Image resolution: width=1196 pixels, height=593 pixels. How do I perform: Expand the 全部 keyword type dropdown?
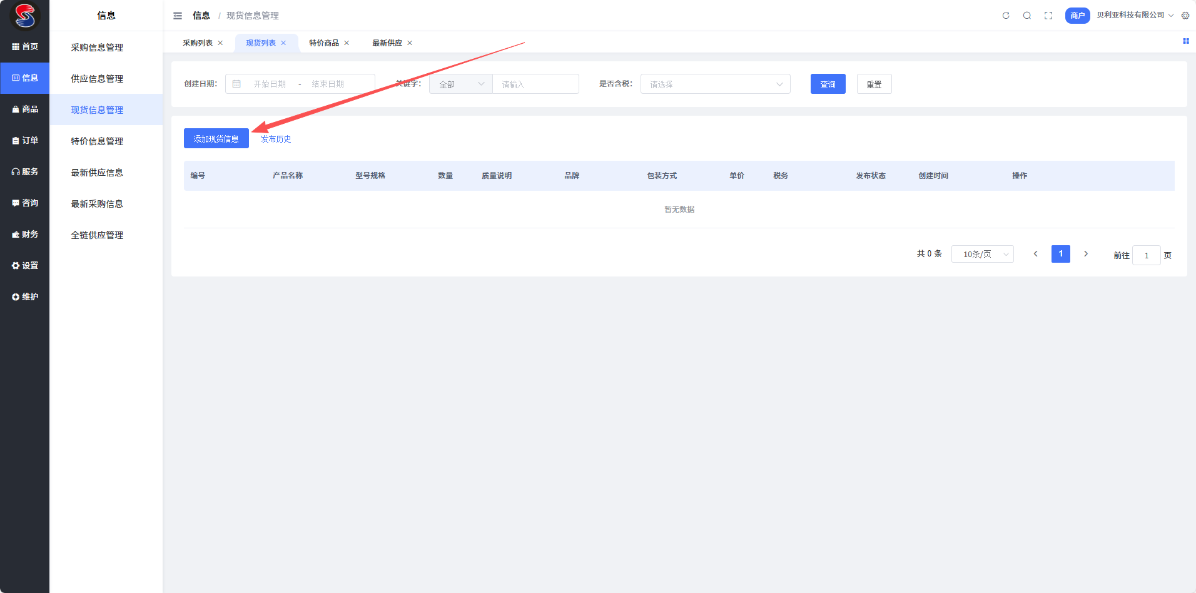[461, 84]
